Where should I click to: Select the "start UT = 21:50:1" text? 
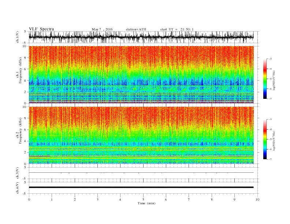point(177,29)
